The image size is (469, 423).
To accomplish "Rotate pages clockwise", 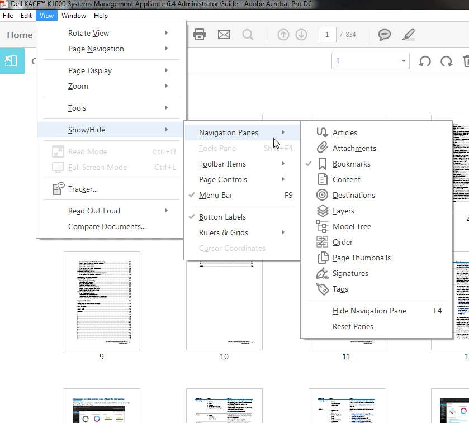I will (446, 61).
